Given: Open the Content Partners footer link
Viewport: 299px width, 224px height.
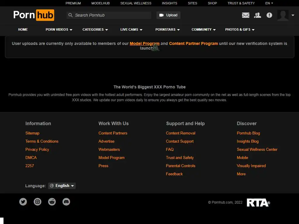Looking at the screenshot, I should coord(113,133).
